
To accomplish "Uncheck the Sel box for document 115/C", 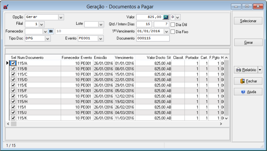I will point(13,74).
